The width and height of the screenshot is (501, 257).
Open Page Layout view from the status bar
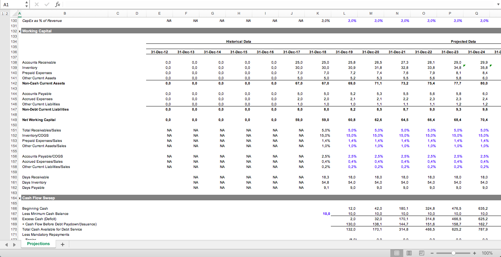pyautogui.click(x=409, y=253)
